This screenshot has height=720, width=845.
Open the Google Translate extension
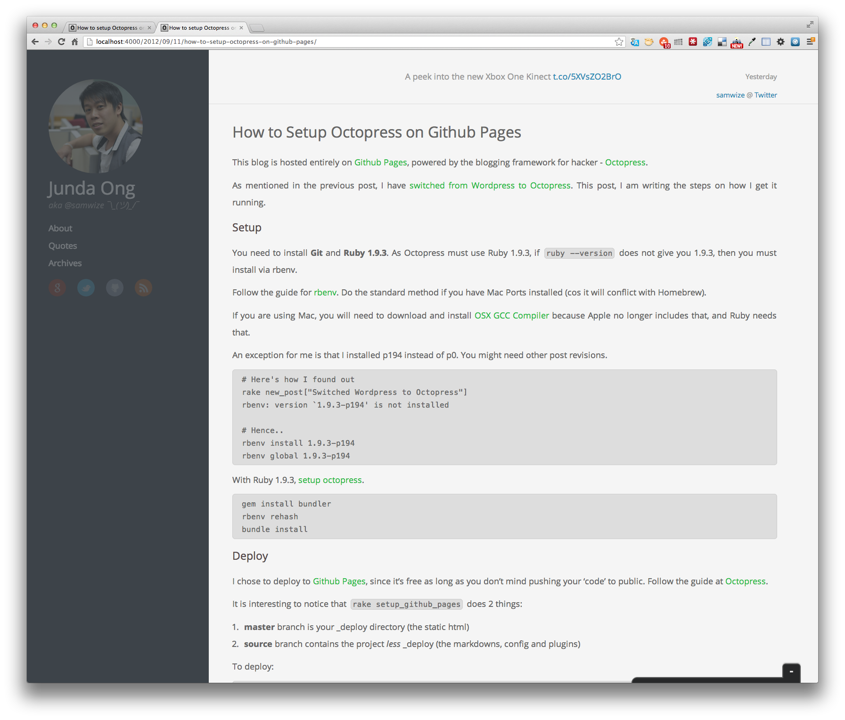(635, 42)
